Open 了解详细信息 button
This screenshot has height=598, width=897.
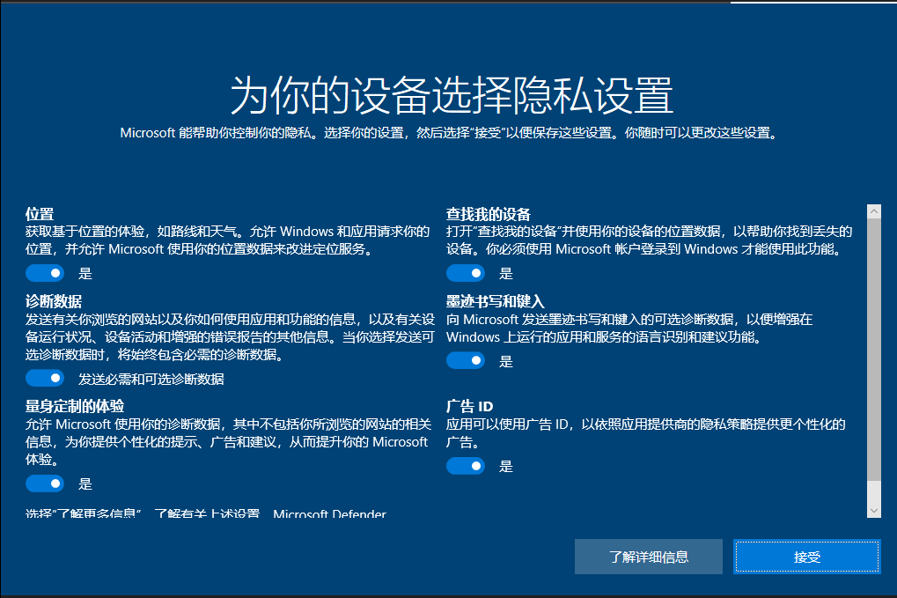[x=649, y=557]
